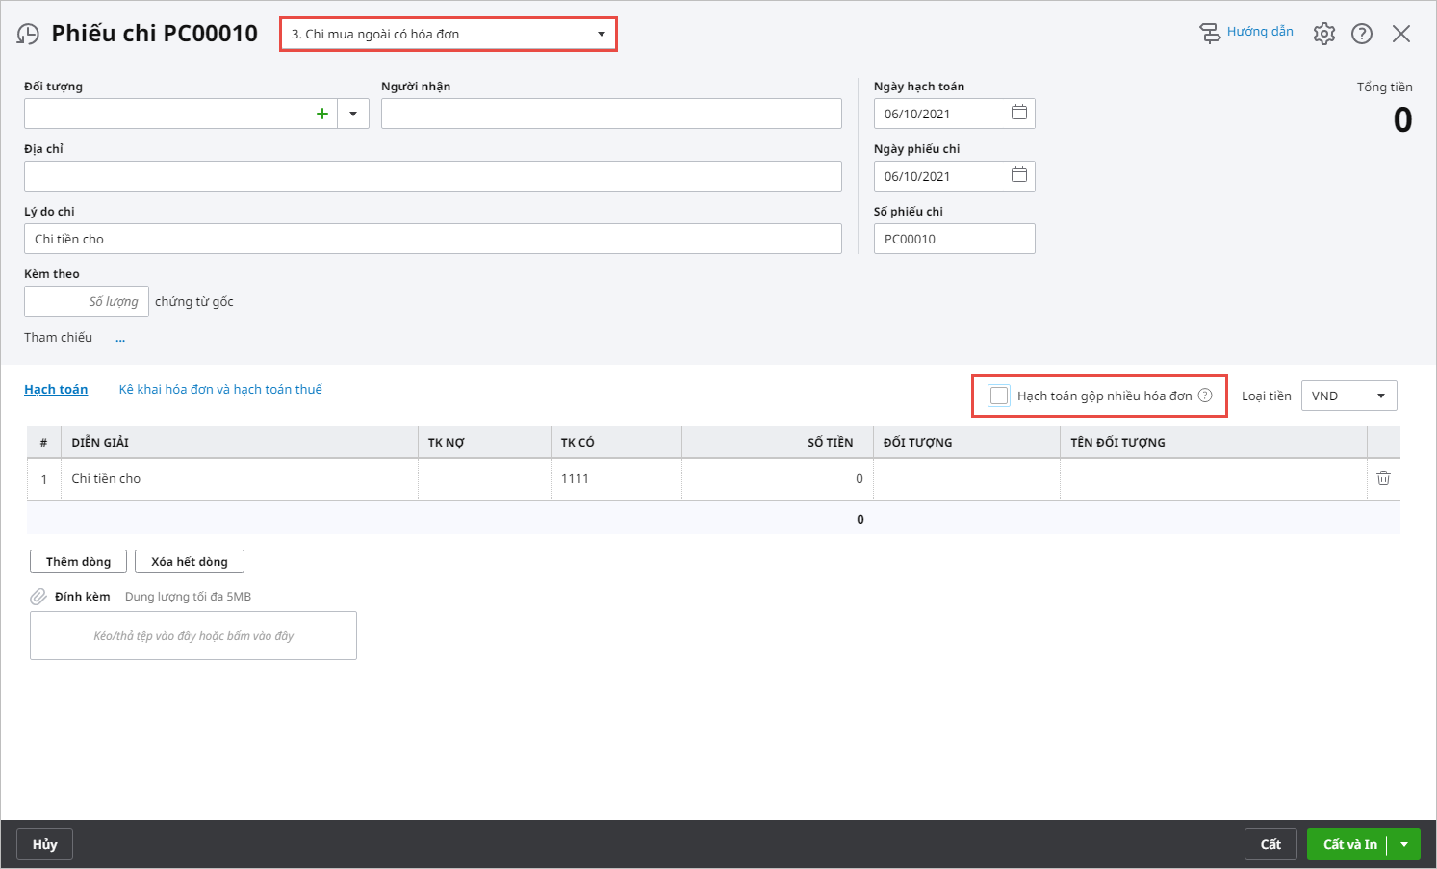
Task: Expand the Đối tượng dropdown arrow
Action: (x=353, y=114)
